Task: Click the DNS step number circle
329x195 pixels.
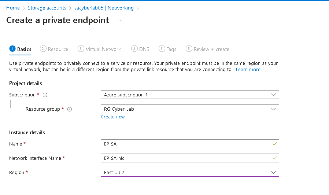Action: tap(134, 49)
